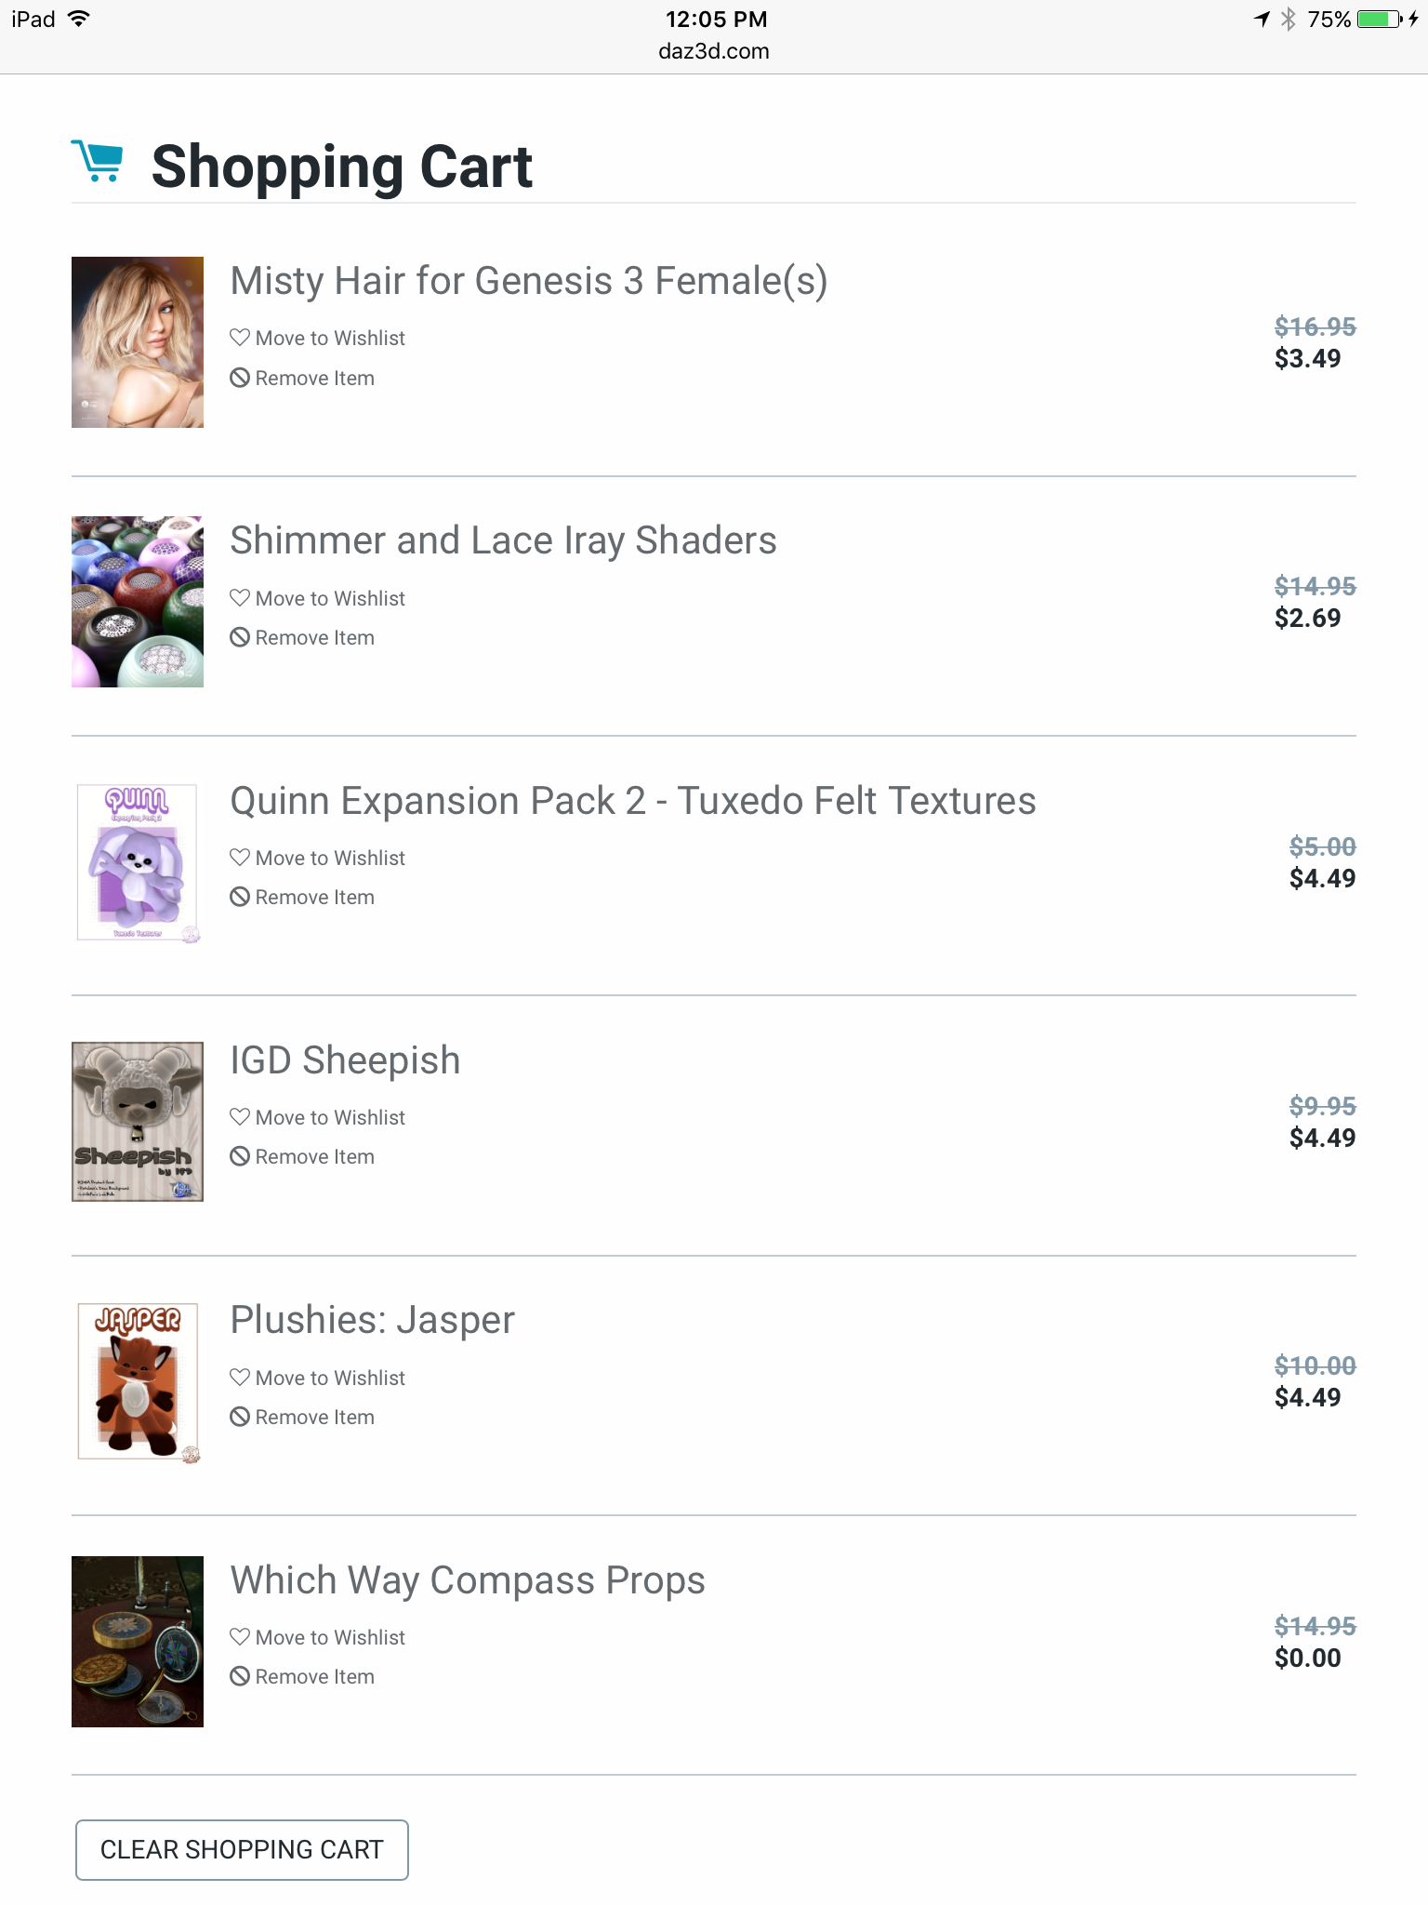
Task: Click heart icon for Which Way Compass Props
Action: 240,1637
